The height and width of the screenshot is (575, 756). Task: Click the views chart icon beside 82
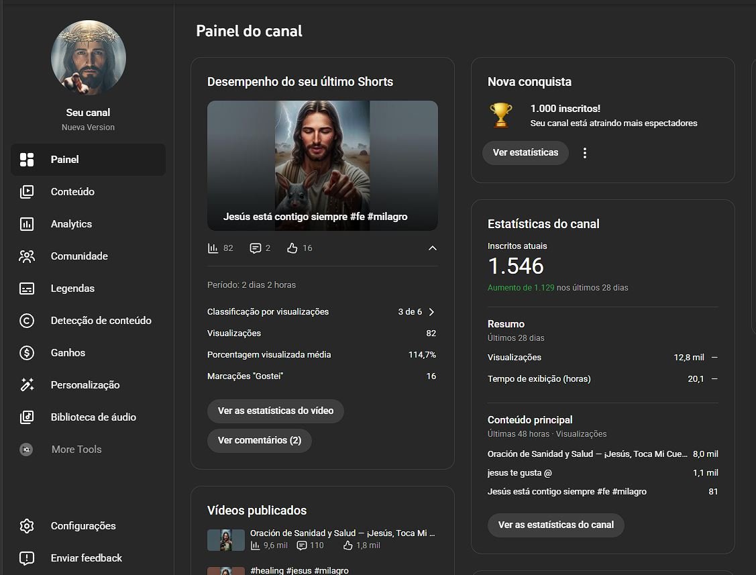213,248
